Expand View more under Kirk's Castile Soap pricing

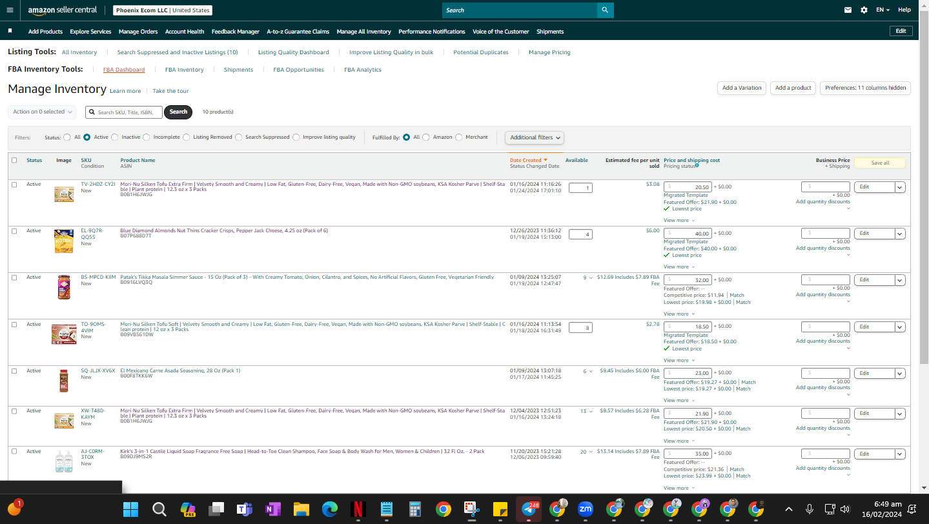(x=679, y=488)
